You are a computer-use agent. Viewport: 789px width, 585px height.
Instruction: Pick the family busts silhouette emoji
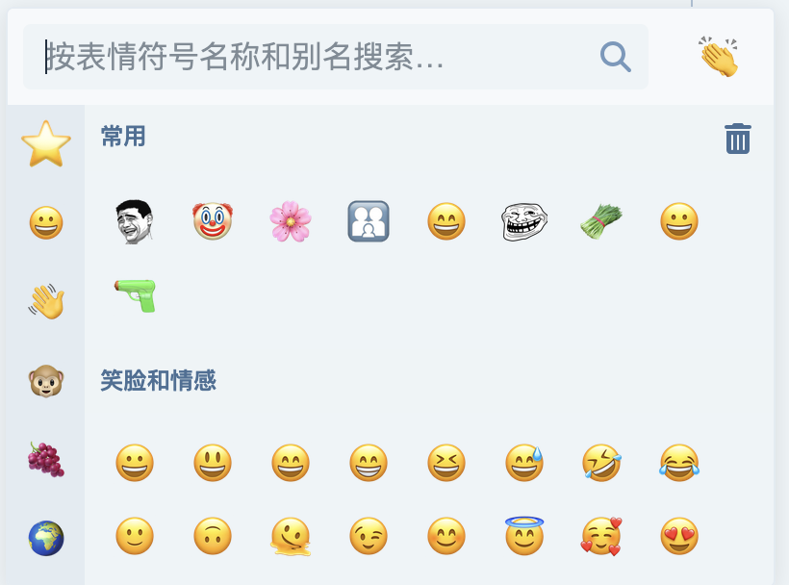click(369, 221)
